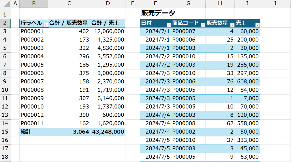
Task: Open the 行ラベル pivot filter dropdown
Action: pos(46,25)
